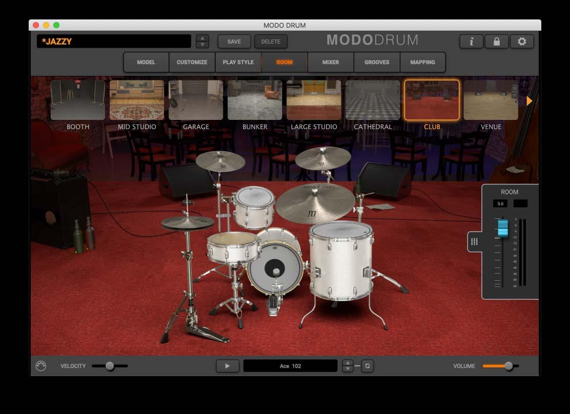This screenshot has height=414, width=570.
Task: Toggle the groove loop sync icon
Action: [x=367, y=366]
